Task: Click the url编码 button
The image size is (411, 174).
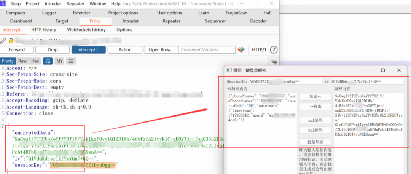Action: [x=315, y=120]
